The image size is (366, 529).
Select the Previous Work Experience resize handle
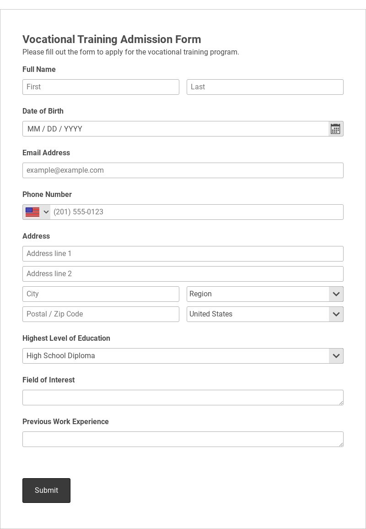341,445
